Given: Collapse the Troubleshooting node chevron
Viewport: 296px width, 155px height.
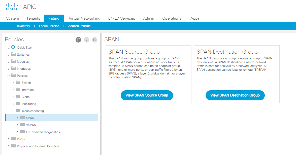Looking at the screenshot, I should tap(13, 111).
